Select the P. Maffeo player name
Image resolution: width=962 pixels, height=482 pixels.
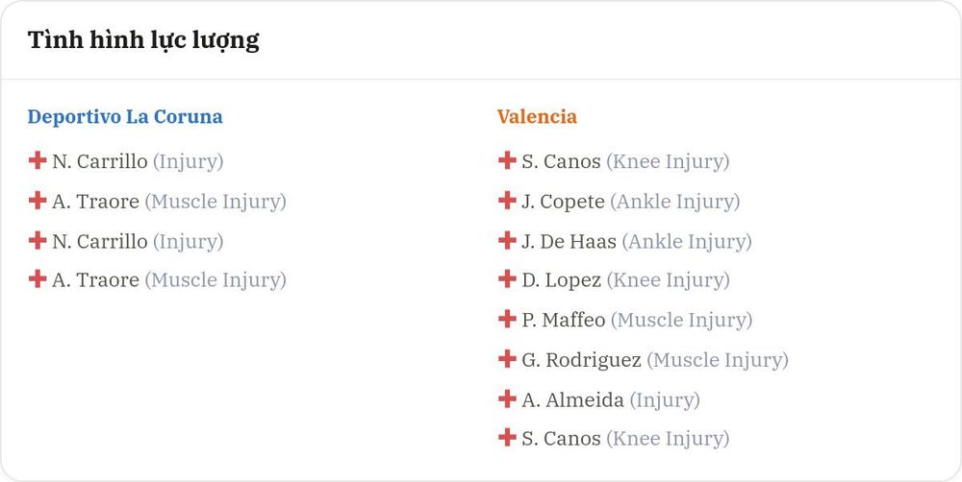click(x=563, y=320)
